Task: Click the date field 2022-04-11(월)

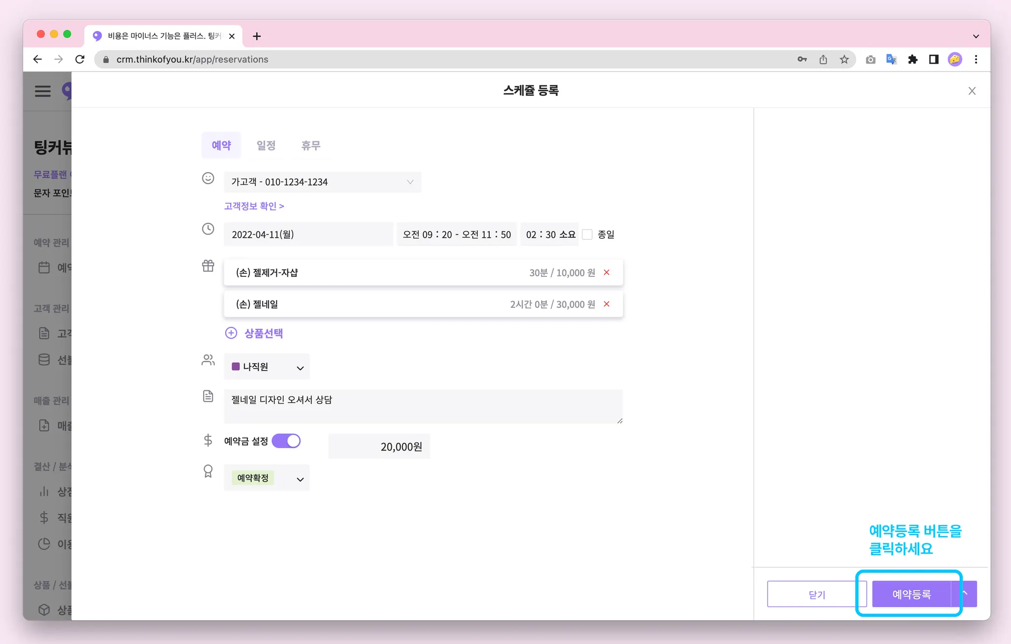Action: tap(309, 234)
